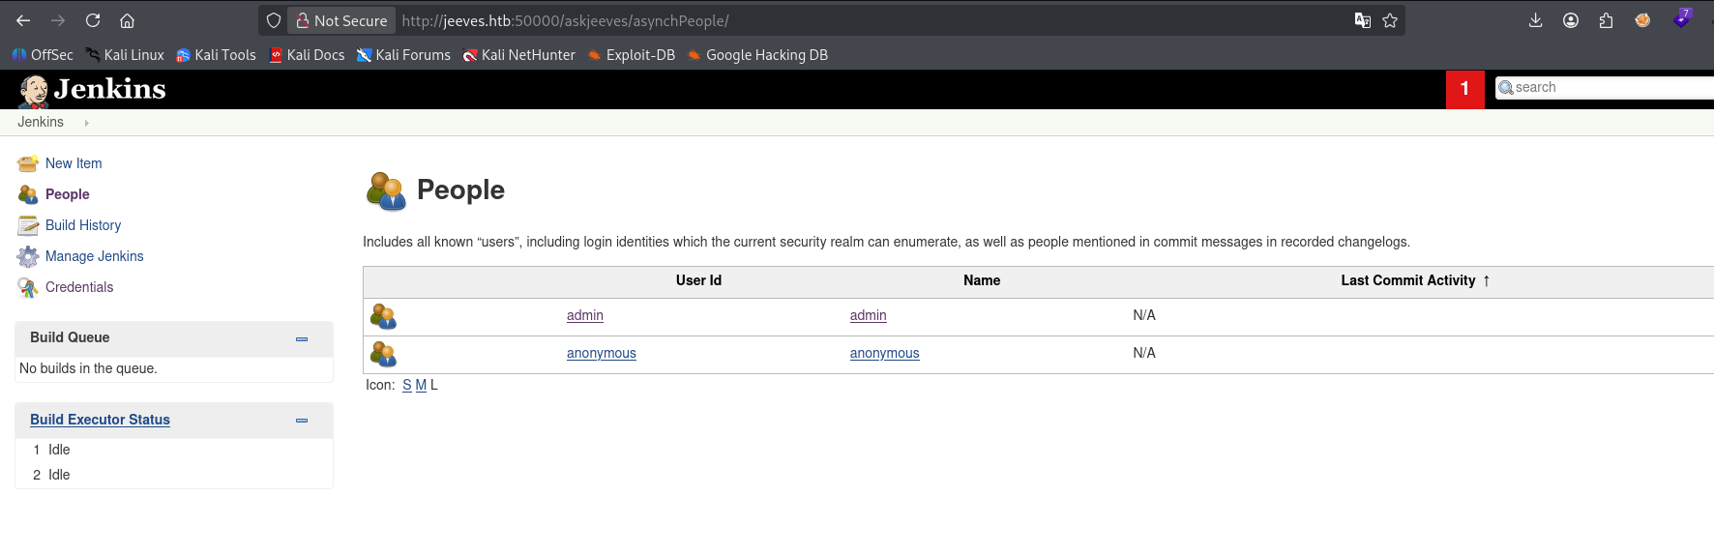This screenshot has height=554, width=1714.
Task: Open the OffSec bookmark
Action: click(x=43, y=55)
